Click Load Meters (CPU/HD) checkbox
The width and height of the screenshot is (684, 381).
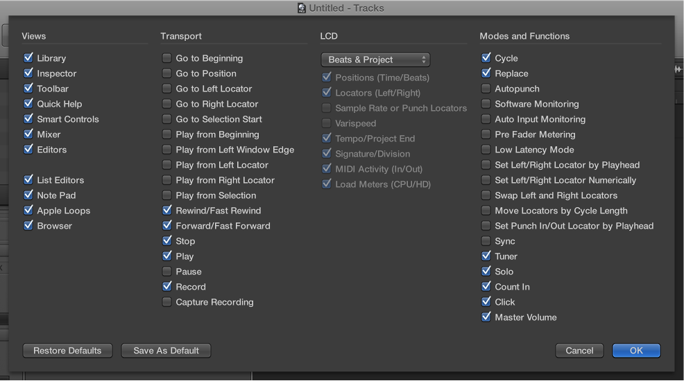326,184
